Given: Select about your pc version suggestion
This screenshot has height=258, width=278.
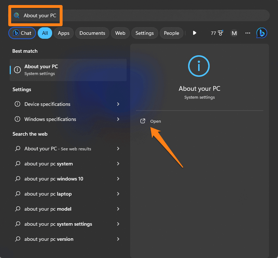Looking at the screenshot, I should click(68, 239).
